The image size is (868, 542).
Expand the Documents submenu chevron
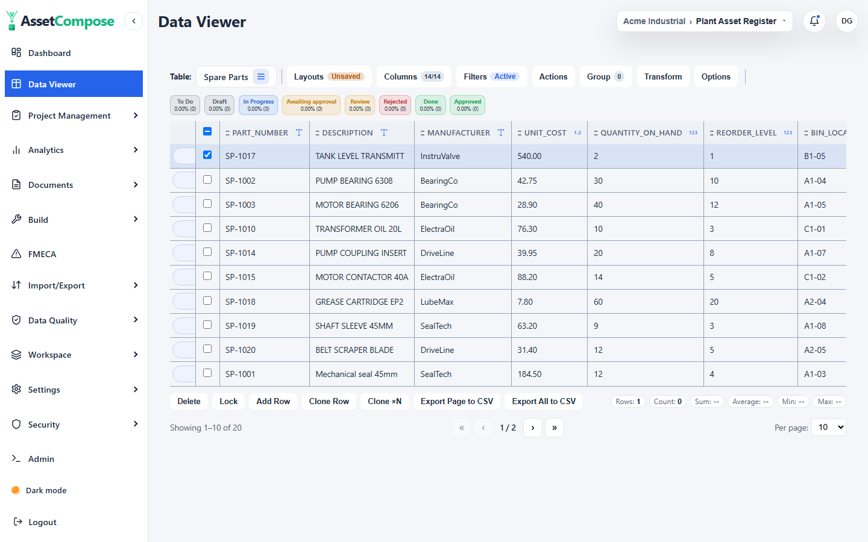point(136,184)
